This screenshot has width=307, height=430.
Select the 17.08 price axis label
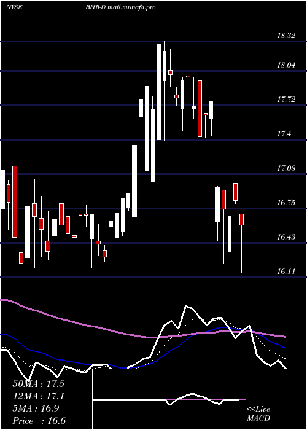[x=287, y=168]
